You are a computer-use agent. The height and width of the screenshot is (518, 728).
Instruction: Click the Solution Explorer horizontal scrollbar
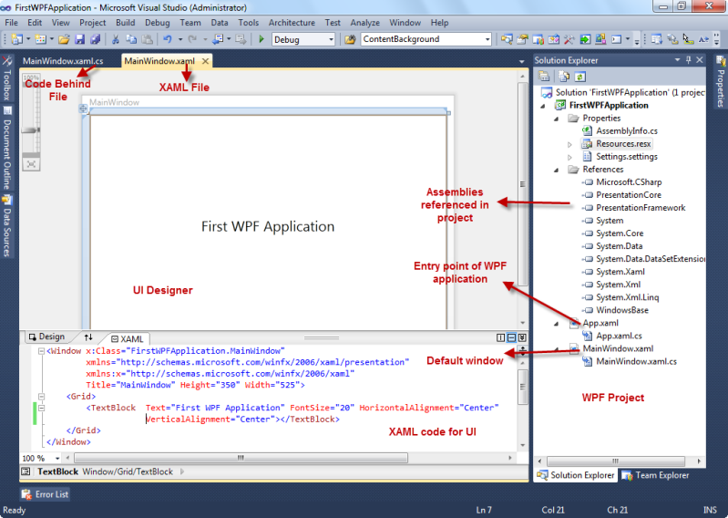[x=616, y=461]
